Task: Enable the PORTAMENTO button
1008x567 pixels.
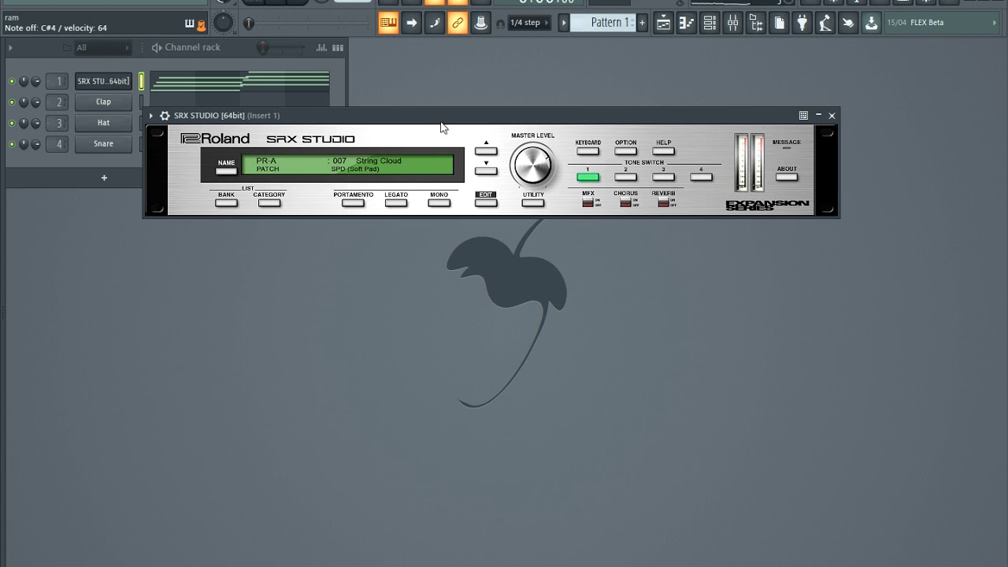Action: click(353, 202)
